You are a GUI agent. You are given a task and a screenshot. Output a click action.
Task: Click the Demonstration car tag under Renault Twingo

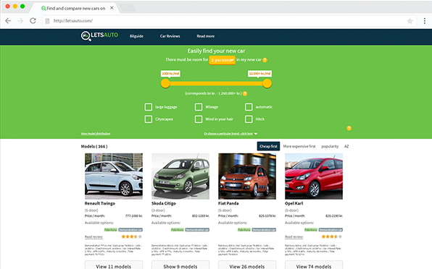pos(130,230)
